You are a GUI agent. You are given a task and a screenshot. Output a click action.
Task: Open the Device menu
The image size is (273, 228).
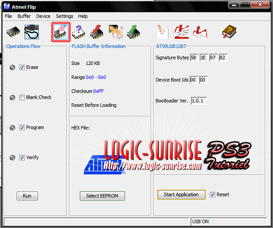(x=43, y=16)
